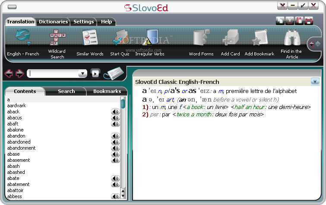The width and height of the screenshot is (326, 205).
Task: Click the translate go button beside the search box
Action: point(95,74)
